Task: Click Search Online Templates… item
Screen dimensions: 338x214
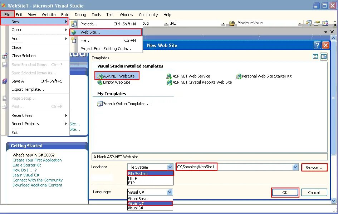Action: click(x=123, y=104)
